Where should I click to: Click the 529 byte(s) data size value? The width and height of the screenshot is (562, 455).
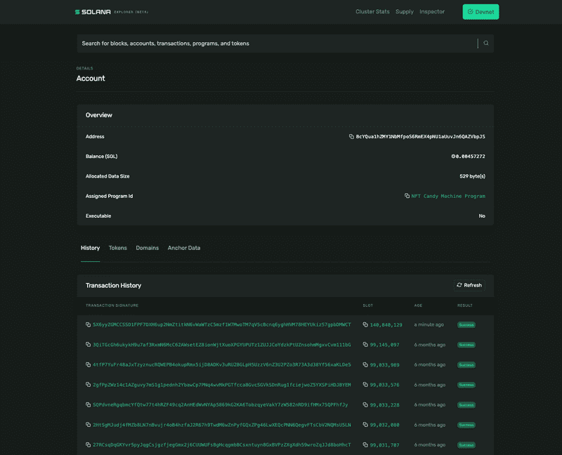(472, 176)
